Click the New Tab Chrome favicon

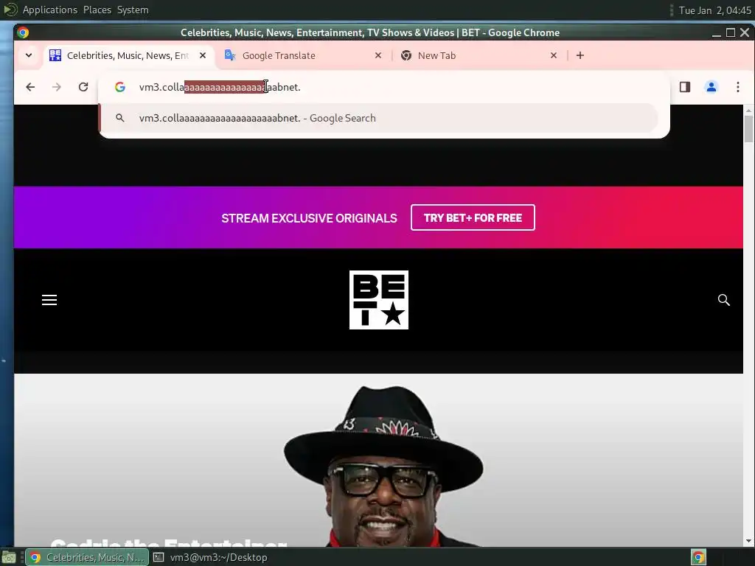[406, 55]
